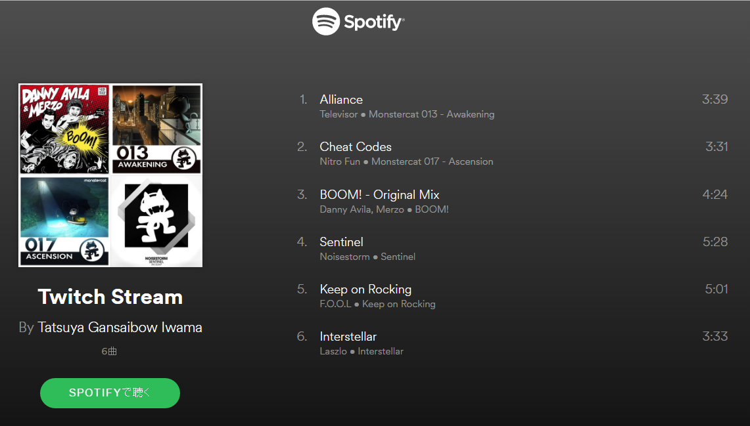750x426 pixels.
Task: Open artist Laszlo under Interstellar
Action: coord(333,351)
